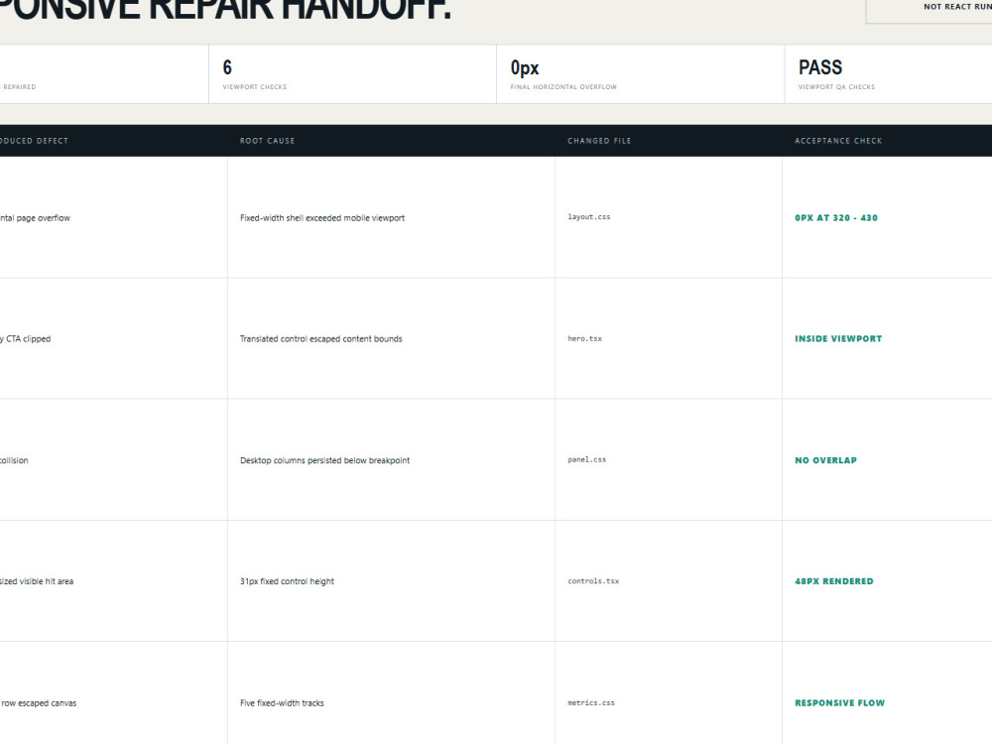
Task: Select 'Fixed-width shell exceeded mobile viewport' cell
Action: pos(391,217)
